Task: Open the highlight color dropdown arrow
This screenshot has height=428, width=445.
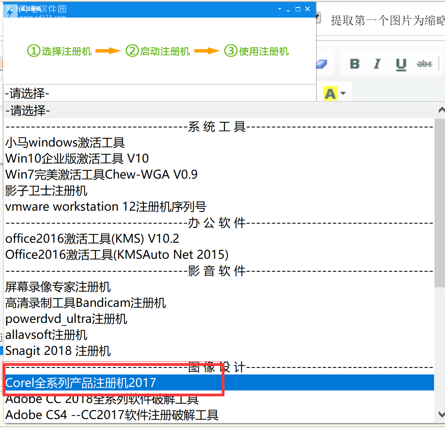Action: pyautogui.click(x=343, y=93)
